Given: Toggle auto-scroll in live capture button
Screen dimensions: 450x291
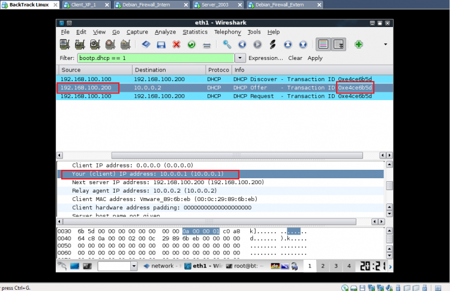Looking at the screenshot, I should pyautogui.click(x=338, y=44).
